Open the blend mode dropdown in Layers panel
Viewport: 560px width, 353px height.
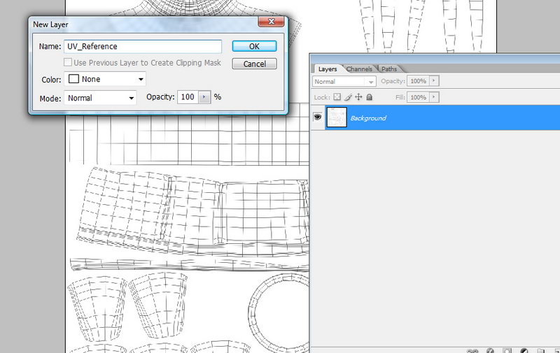(344, 82)
